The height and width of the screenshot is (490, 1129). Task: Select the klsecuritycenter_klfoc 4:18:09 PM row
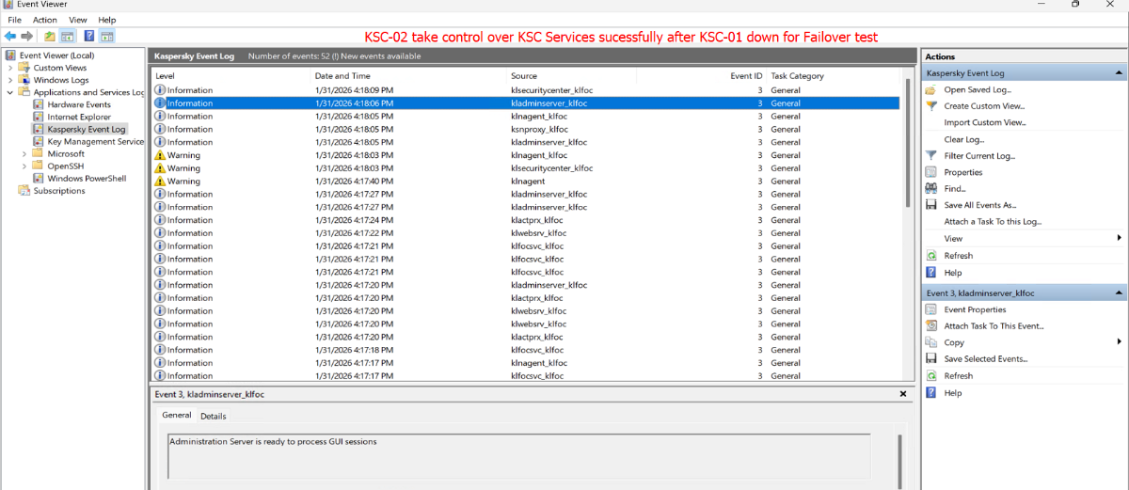(x=526, y=90)
